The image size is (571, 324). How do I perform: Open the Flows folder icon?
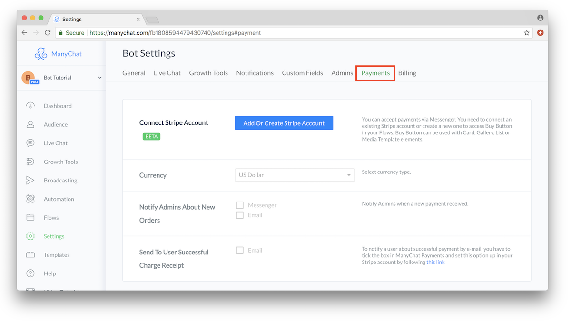coord(30,217)
